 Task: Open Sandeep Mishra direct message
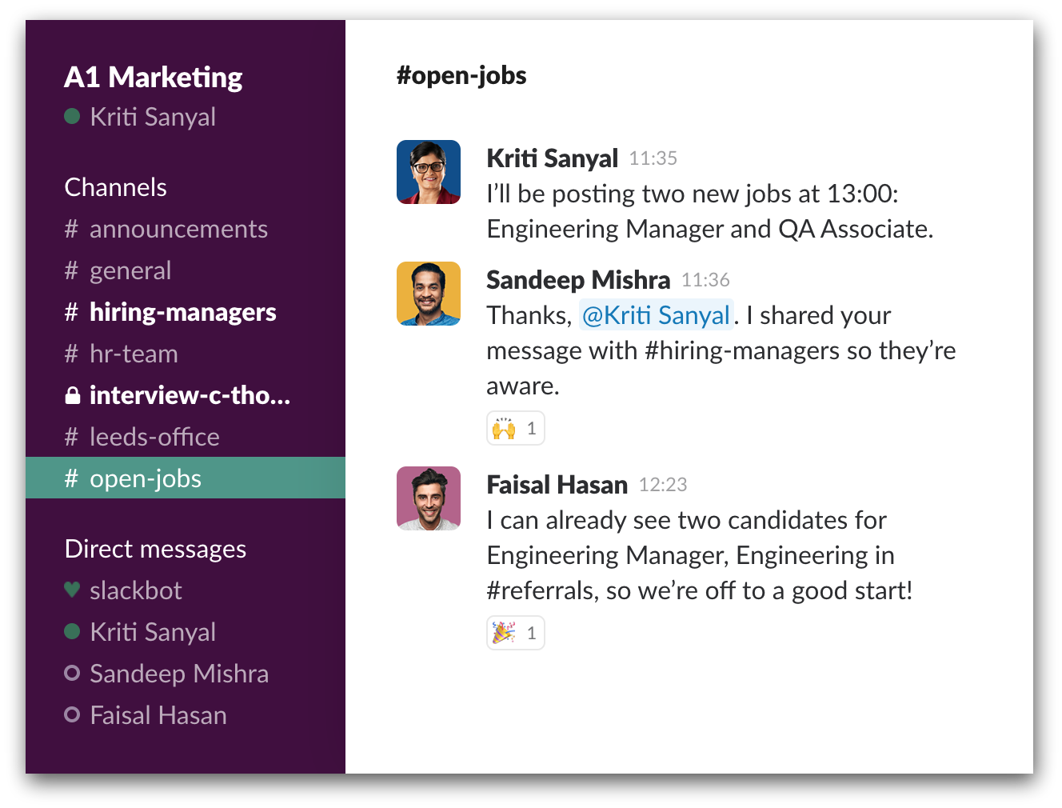[178, 674]
